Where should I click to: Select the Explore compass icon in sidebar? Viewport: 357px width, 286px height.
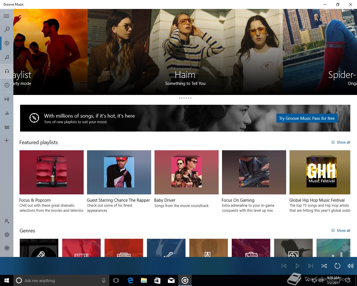[7, 43]
